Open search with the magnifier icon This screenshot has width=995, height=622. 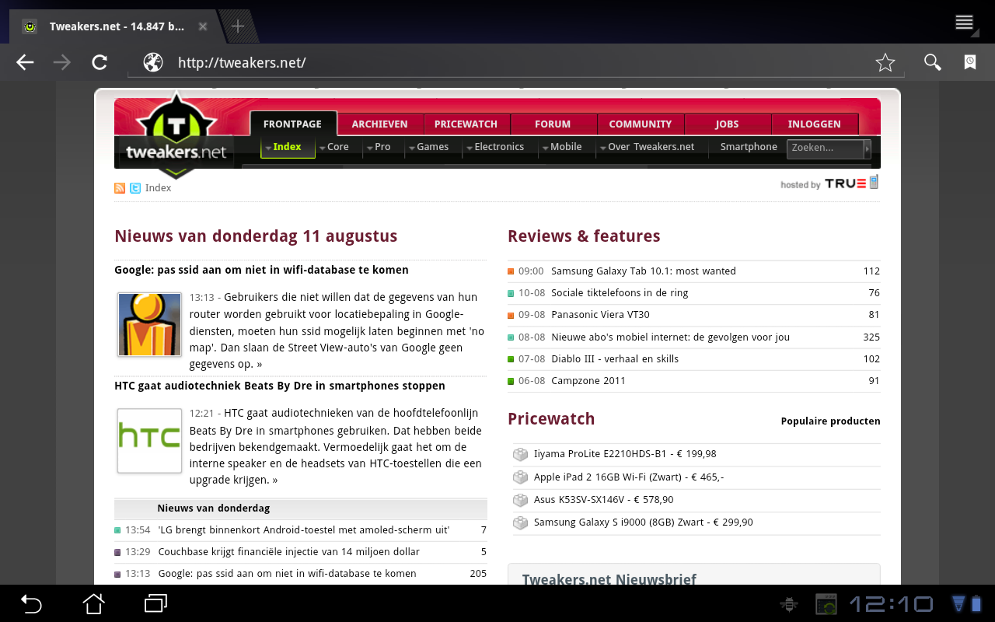point(932,62)
